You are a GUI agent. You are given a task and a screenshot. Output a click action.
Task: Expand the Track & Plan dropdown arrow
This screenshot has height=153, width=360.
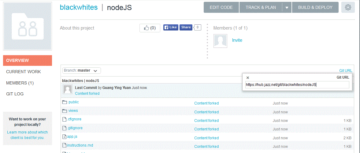click(x=287, y=8)
